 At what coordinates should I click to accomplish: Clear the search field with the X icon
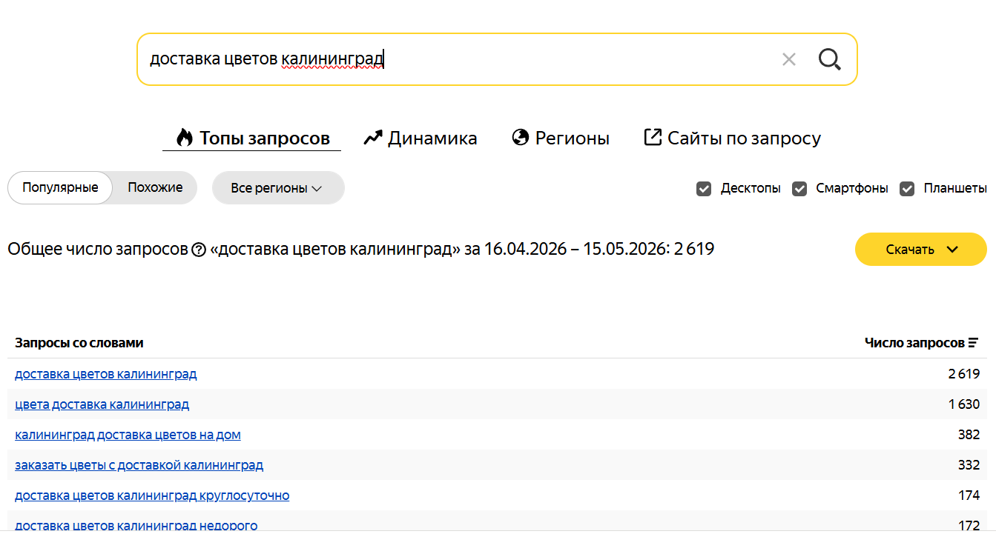pyautogui.click(x=788, y=59)
